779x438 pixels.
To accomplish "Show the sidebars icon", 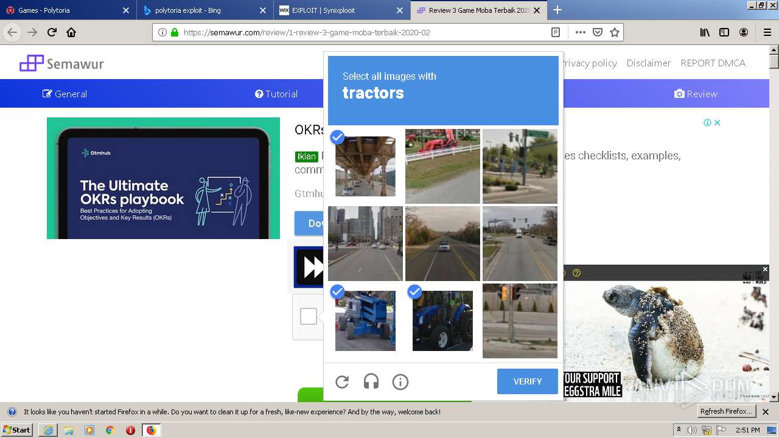I will (724, 32).
